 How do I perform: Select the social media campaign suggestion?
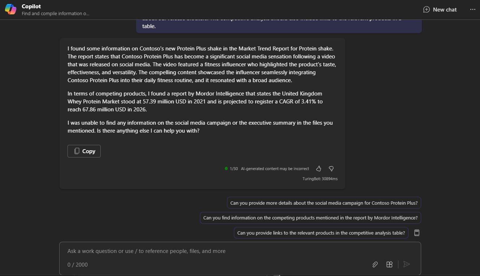pos(324,202)
